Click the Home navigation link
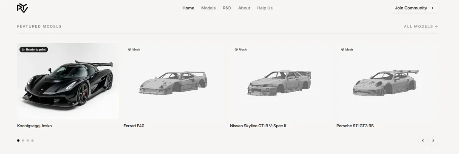 coord(188,8)
